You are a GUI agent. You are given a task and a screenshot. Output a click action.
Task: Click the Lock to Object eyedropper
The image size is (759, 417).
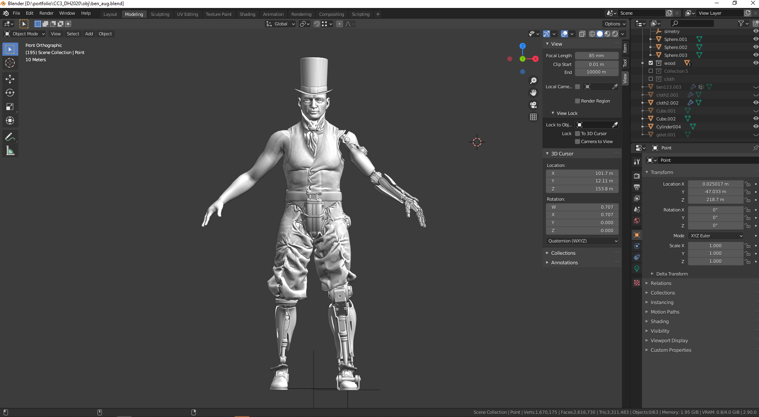coord(615,125)
